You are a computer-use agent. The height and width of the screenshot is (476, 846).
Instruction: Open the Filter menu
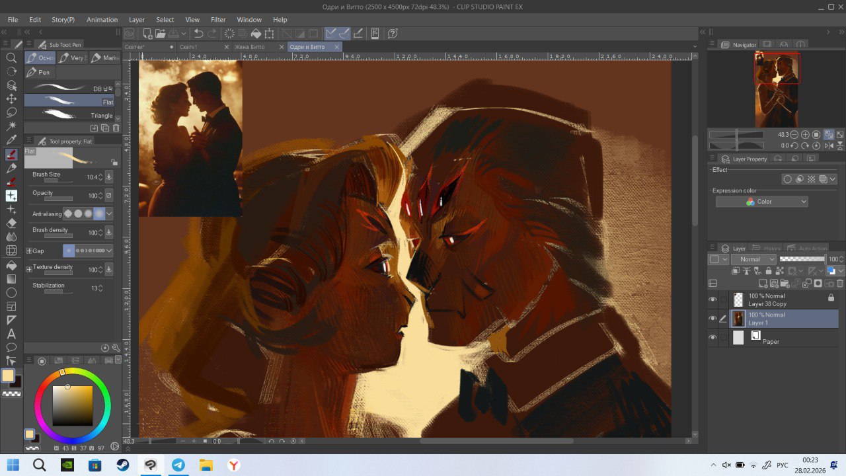[x=218, y=20]
